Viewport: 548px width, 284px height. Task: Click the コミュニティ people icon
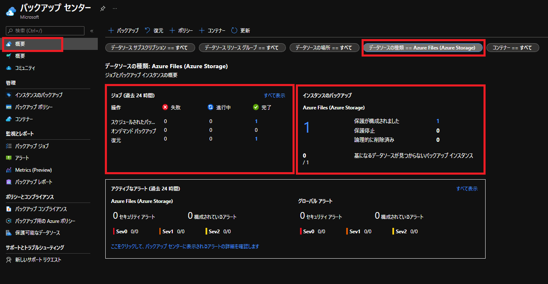9,68
